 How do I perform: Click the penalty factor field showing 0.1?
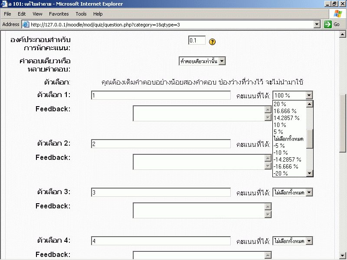coord(196,40)
